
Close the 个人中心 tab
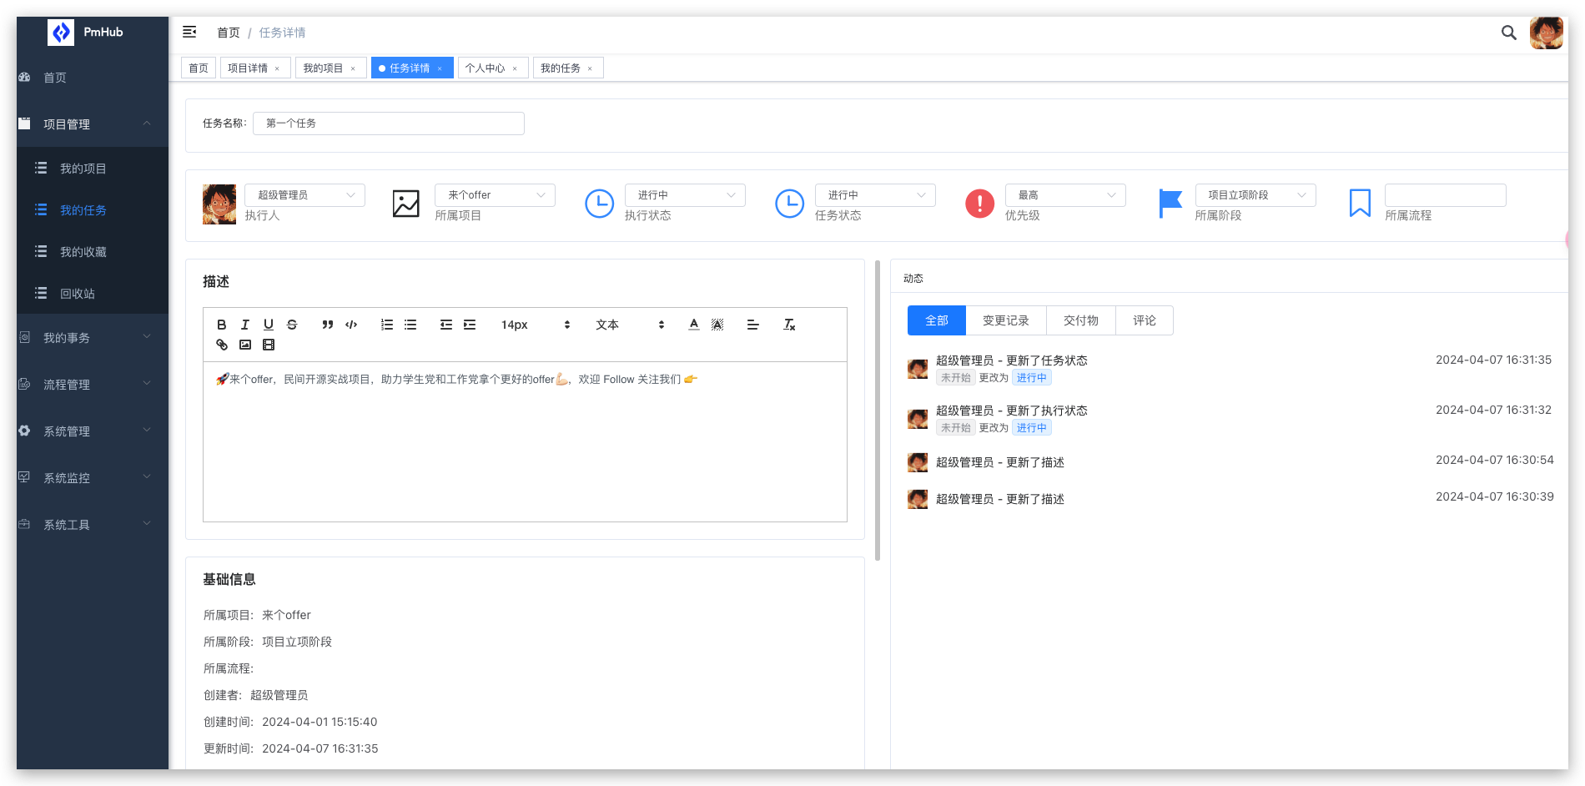coord(515,68)
